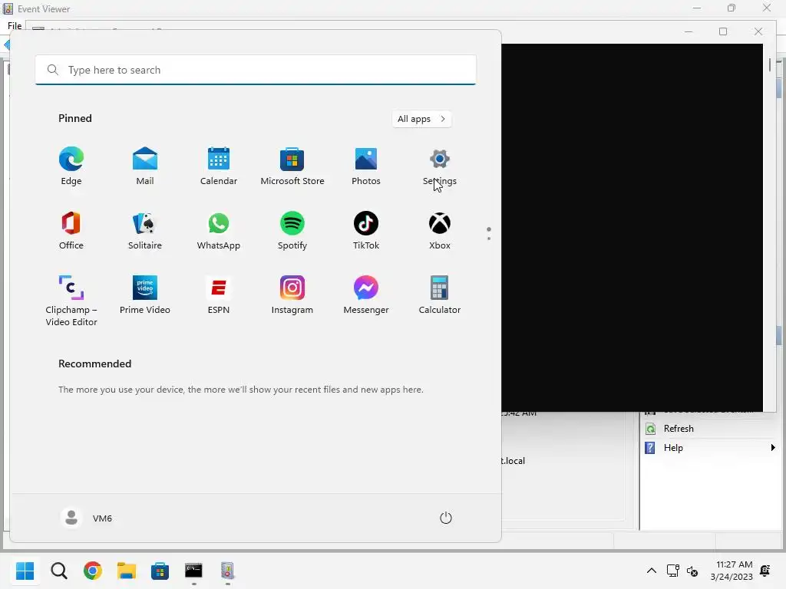Open the Xbox app
The image size is (786, 589).
click(x=440, y=230)
